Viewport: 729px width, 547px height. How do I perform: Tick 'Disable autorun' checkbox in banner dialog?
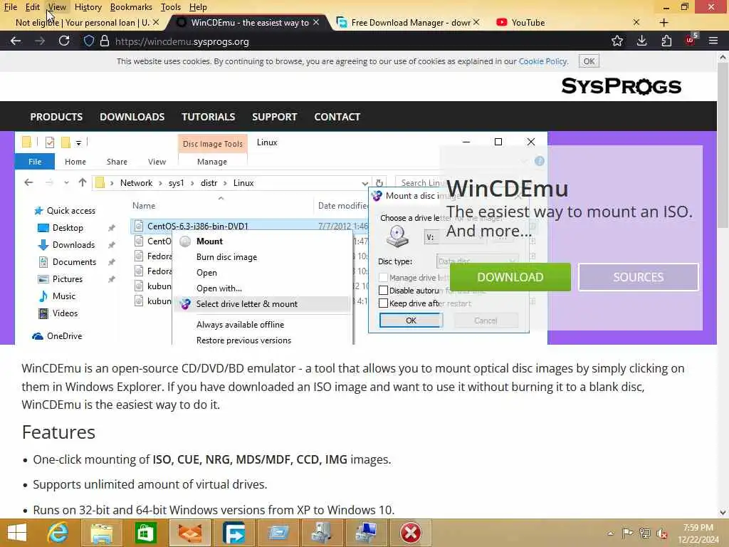point(383,291)
